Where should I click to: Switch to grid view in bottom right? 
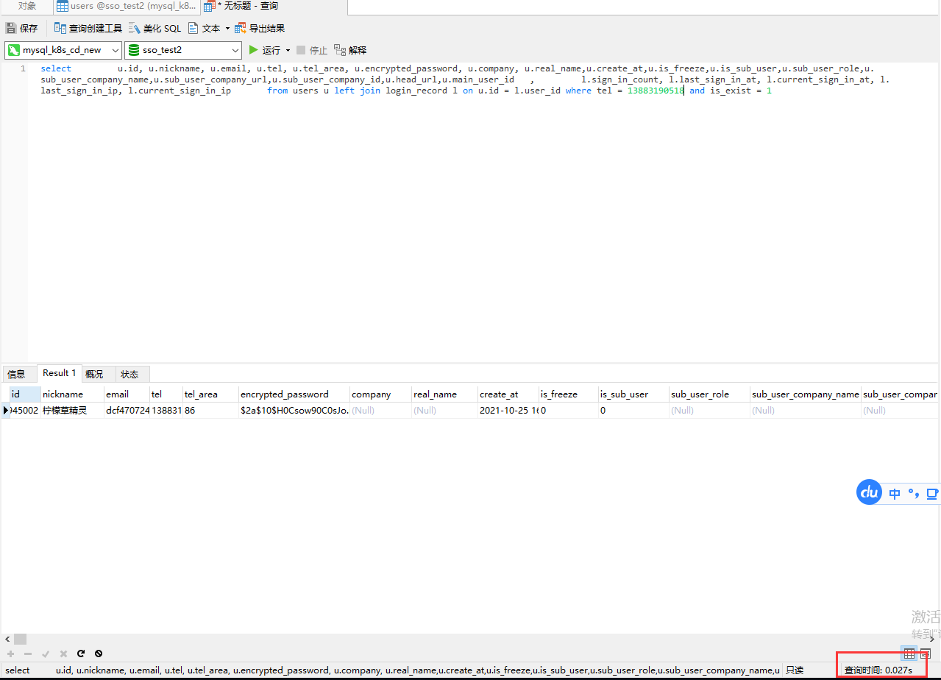coord(909,654)
